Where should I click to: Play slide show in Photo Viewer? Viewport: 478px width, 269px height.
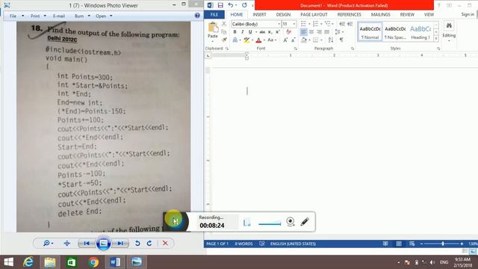click(x=103, y=243)
